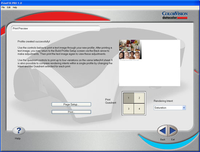The width and height of the screenshot is (200, 152).
Task: Open the File menu
Action: [x=3, y=7]
